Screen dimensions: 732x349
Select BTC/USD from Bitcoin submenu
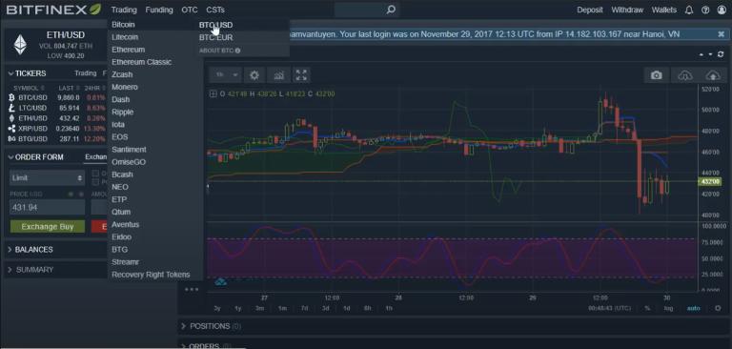pyautogui.click(x=215, y=25)
